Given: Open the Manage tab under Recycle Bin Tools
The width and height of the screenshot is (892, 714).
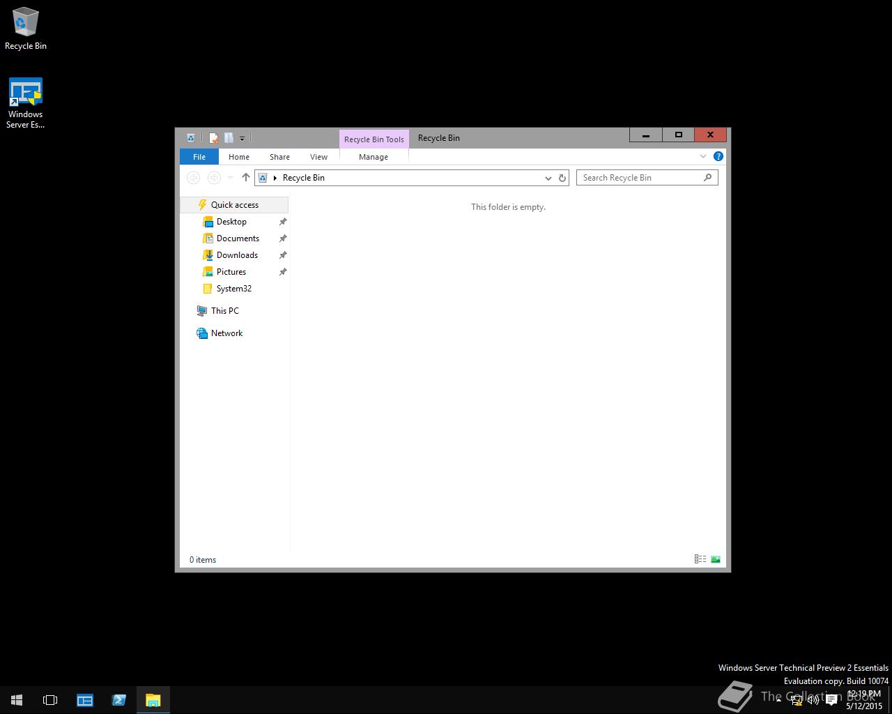Looking at the screenshot, I should click(374, 157).
